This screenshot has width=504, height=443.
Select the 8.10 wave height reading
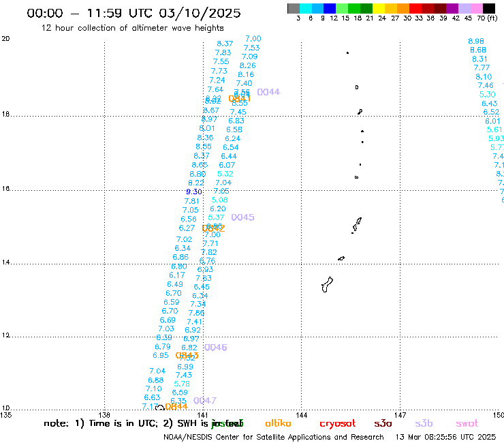pyautogui.click(x=484, y=77)
